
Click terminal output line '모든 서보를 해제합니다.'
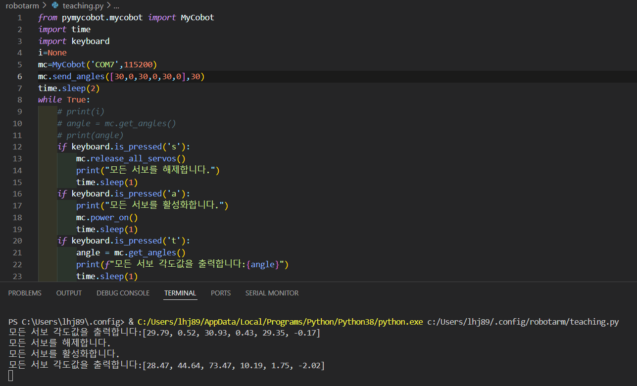59,344
